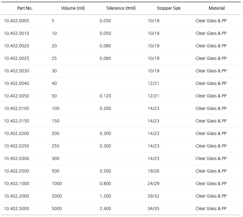Image resolution: width=243 pixels, height=217 pixels.
Task: Click the 24/29 stopper size cell
Action: point(154,184)
